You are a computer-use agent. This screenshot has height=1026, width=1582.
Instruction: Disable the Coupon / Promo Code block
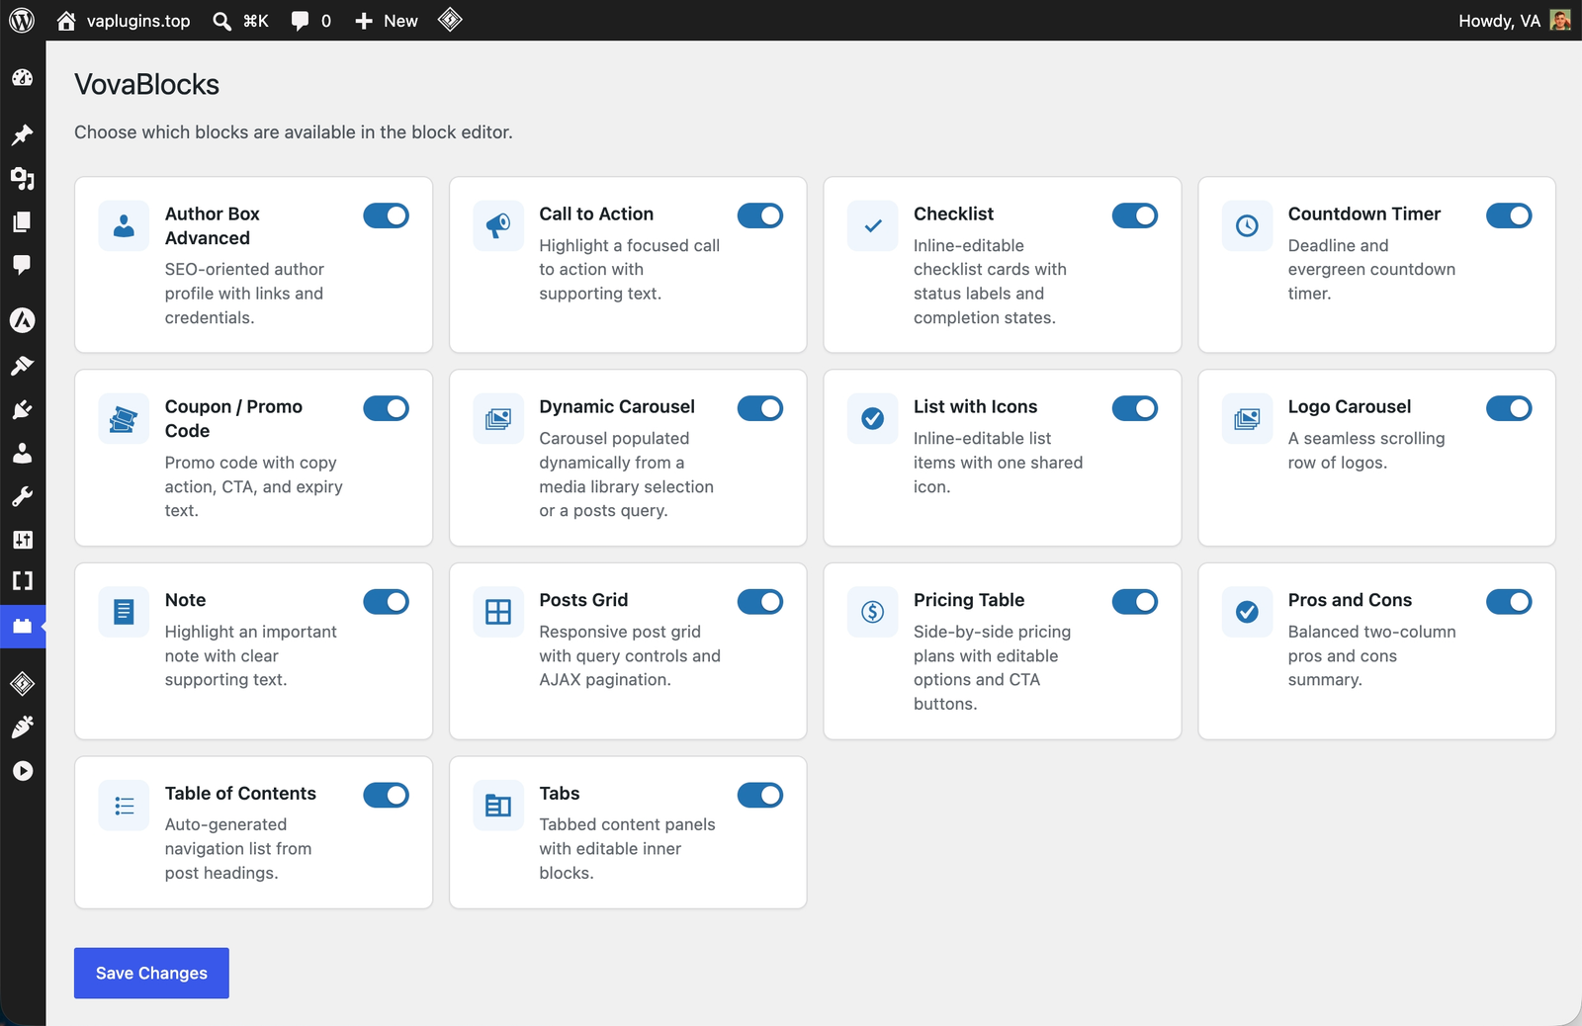pos(386,408)
